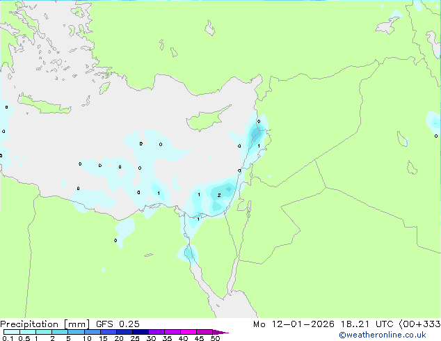The height and width of the screenshot is (341, 441).
Task: Click the '50' legend tick label
Action: pyautogui.click(x=215, y=338)
